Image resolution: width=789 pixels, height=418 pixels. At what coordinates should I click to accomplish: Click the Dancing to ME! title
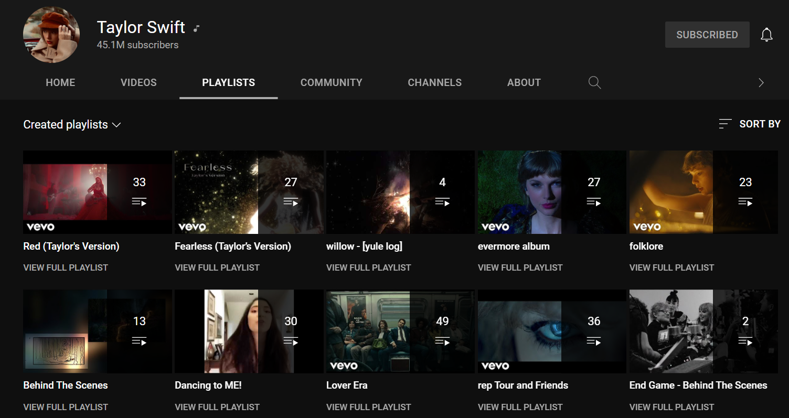pos(208,385)
